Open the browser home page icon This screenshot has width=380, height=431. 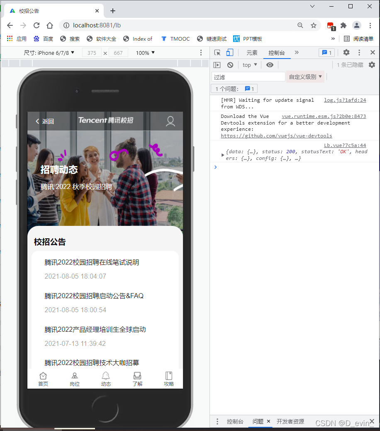coord(50,25)
